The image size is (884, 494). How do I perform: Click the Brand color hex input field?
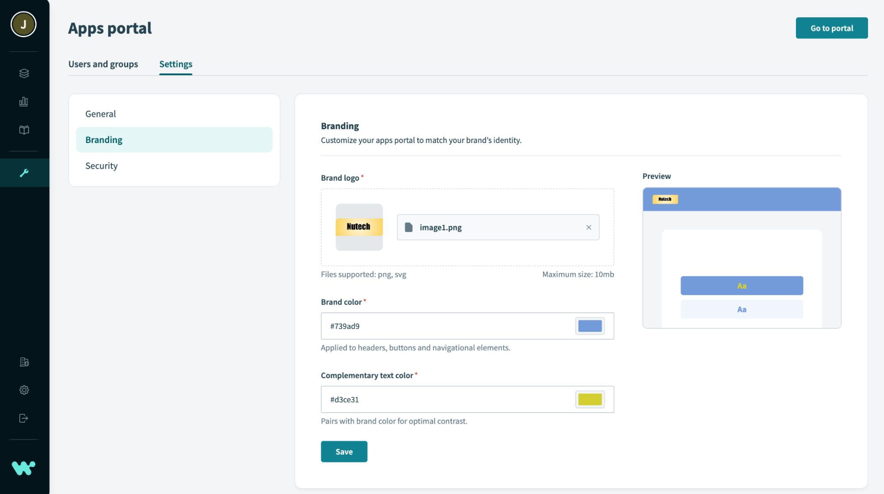point(447,326)
